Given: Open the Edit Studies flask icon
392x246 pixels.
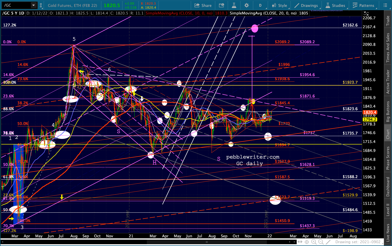Looking at the screenshot, I should (x=234, y=5).
